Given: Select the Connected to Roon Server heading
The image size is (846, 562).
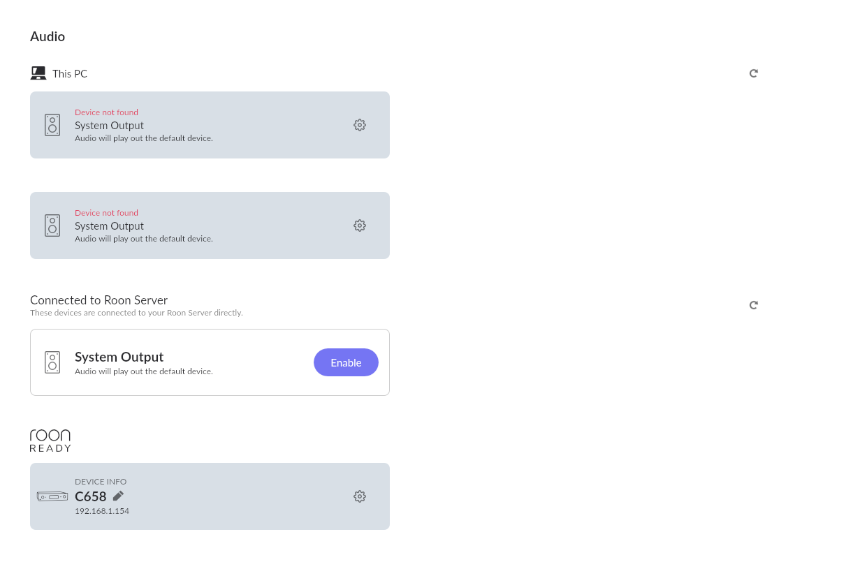Looking at the screenshot, I should 99,300.
